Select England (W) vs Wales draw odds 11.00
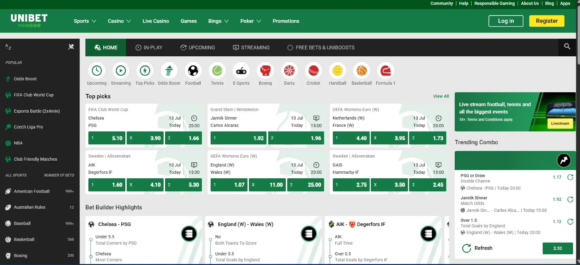580x265 pixels. [x=268, y=185]
